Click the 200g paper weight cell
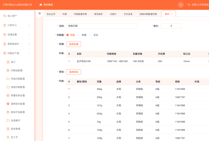This screenshot has height=141, width=209. 99,97
